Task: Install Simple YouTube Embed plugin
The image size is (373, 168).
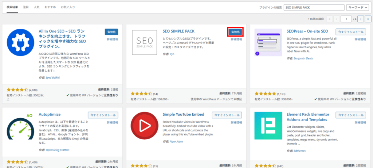Action: [227, 115]
